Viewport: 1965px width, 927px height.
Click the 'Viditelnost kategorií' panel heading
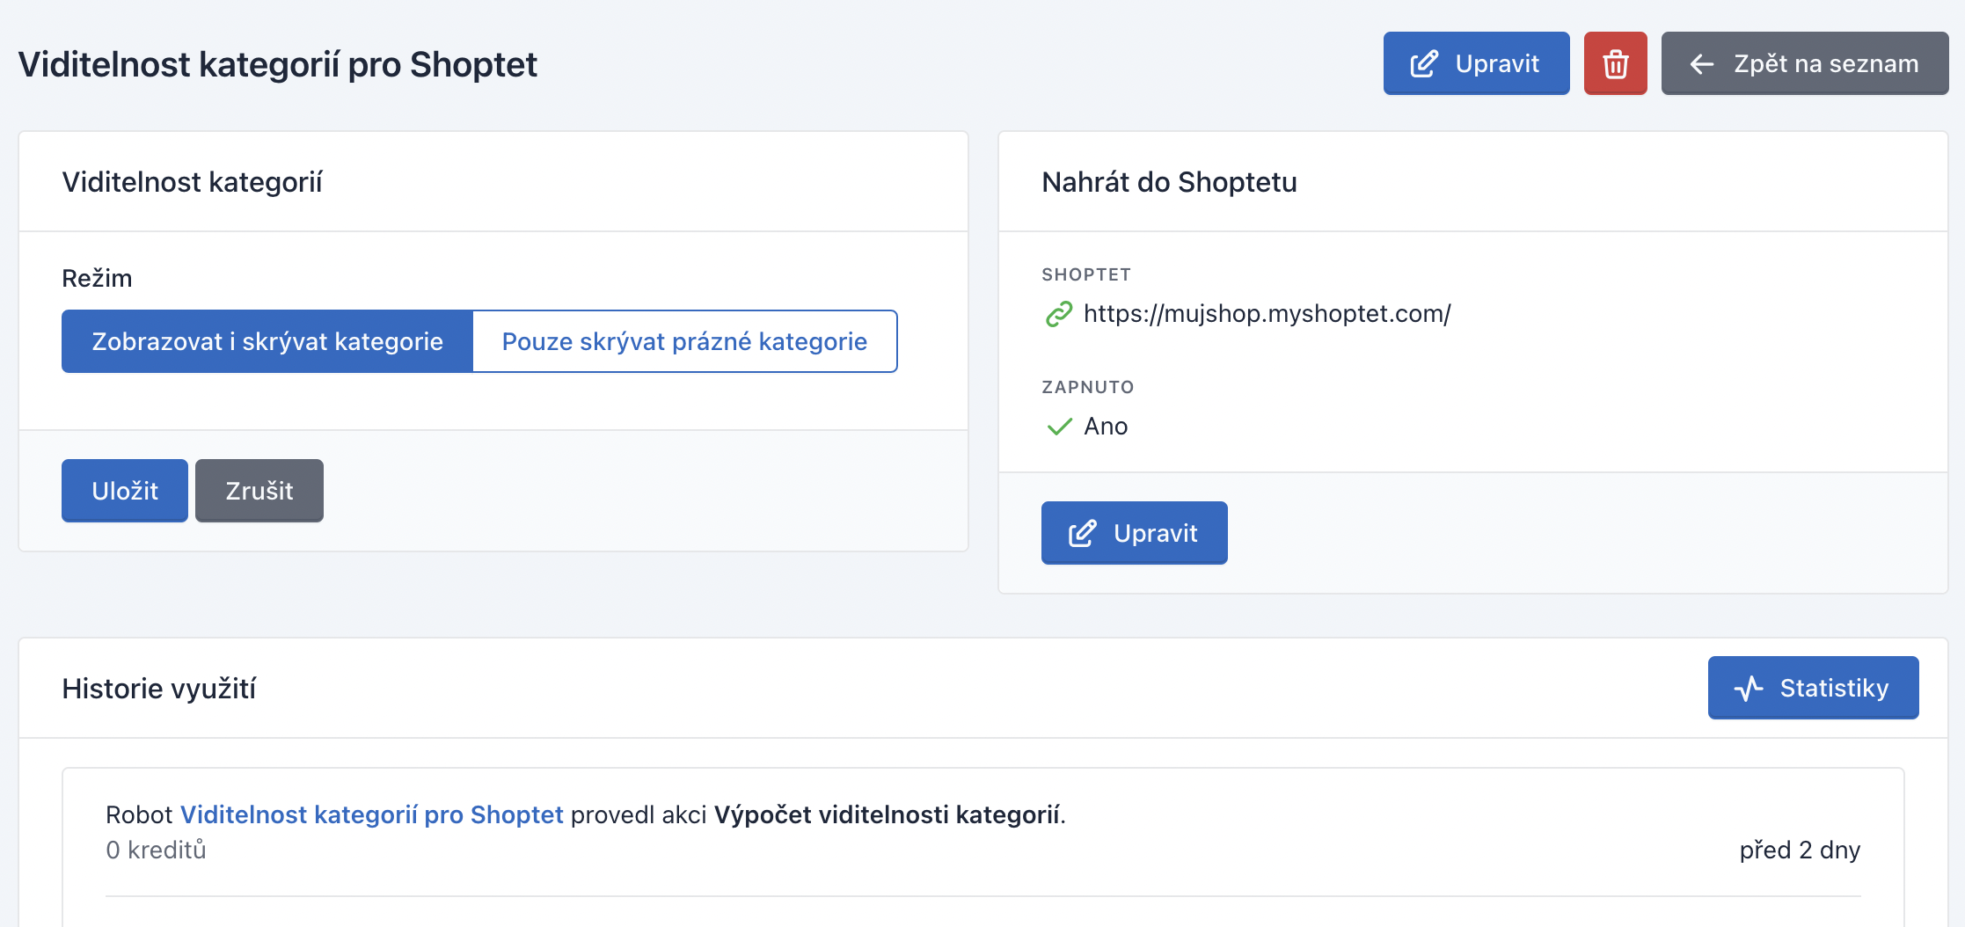coord(192,182)
